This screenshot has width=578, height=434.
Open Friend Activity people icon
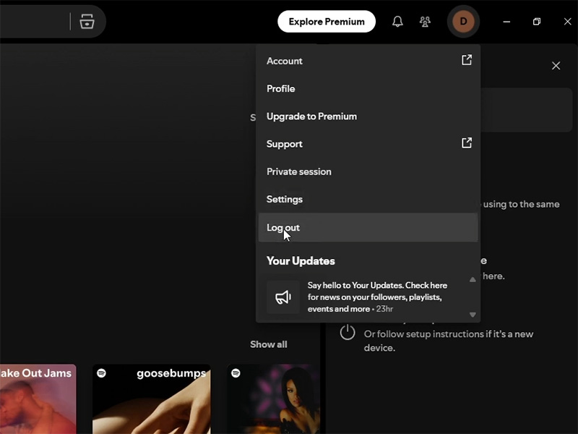(425, 22)
